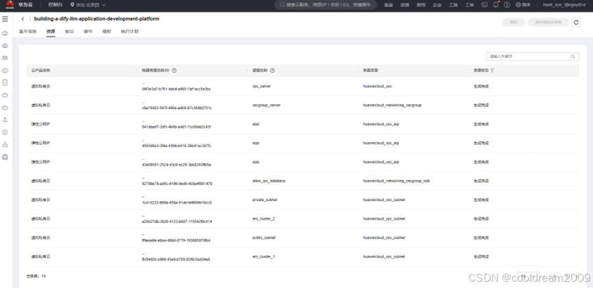Open 费用 in the top bar
This screenshot has width=593, height=288.
(420, 5)
